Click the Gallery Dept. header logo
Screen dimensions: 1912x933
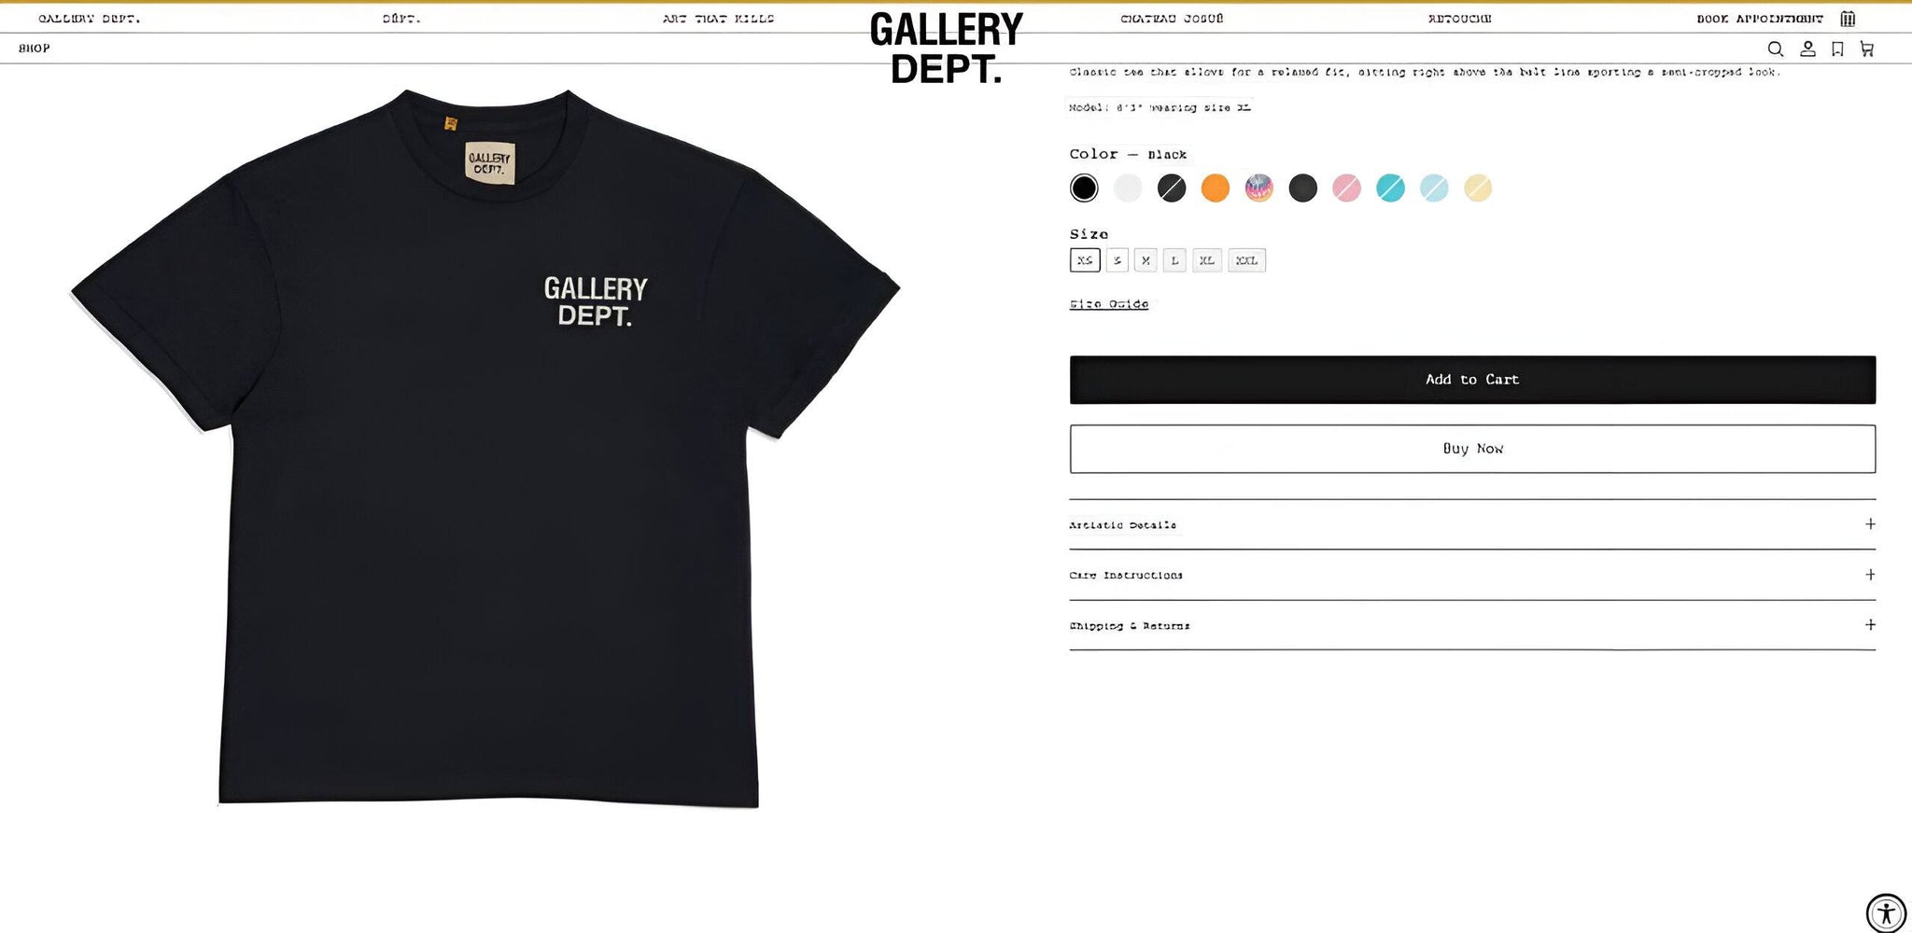(x=947, y=49)
